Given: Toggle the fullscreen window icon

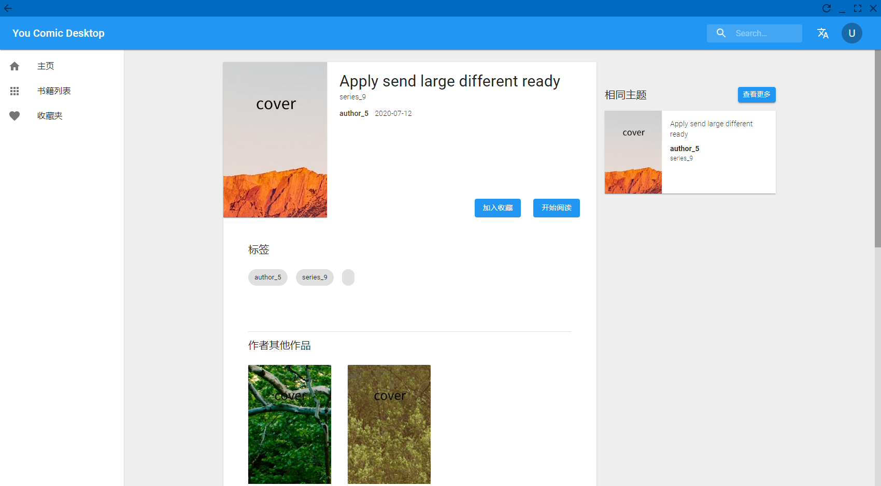Looking at the screenshot, I should (x=858, y=8).
